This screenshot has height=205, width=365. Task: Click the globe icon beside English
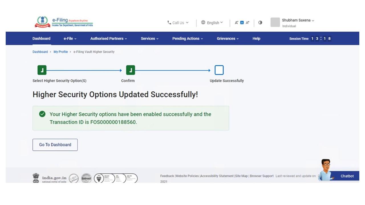point(203,22)
